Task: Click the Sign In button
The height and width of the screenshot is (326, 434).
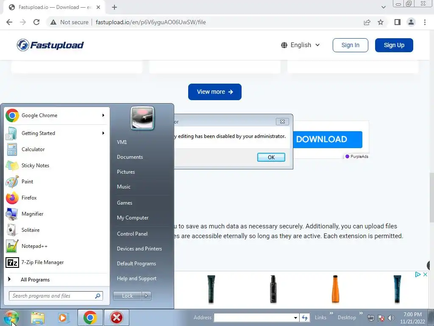Action: pyautogui.click(x=351, y=45)
